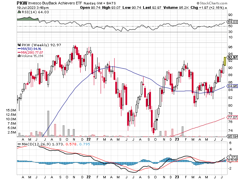Viewport: 238px width, 180px height.
Task: Click the 7.5M volume scale label
Action: (x=12, y=124)
